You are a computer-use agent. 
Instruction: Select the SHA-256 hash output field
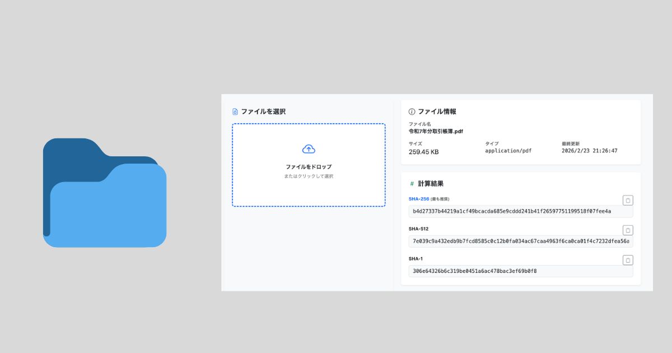pyautogui.click(x=520, y=211)
